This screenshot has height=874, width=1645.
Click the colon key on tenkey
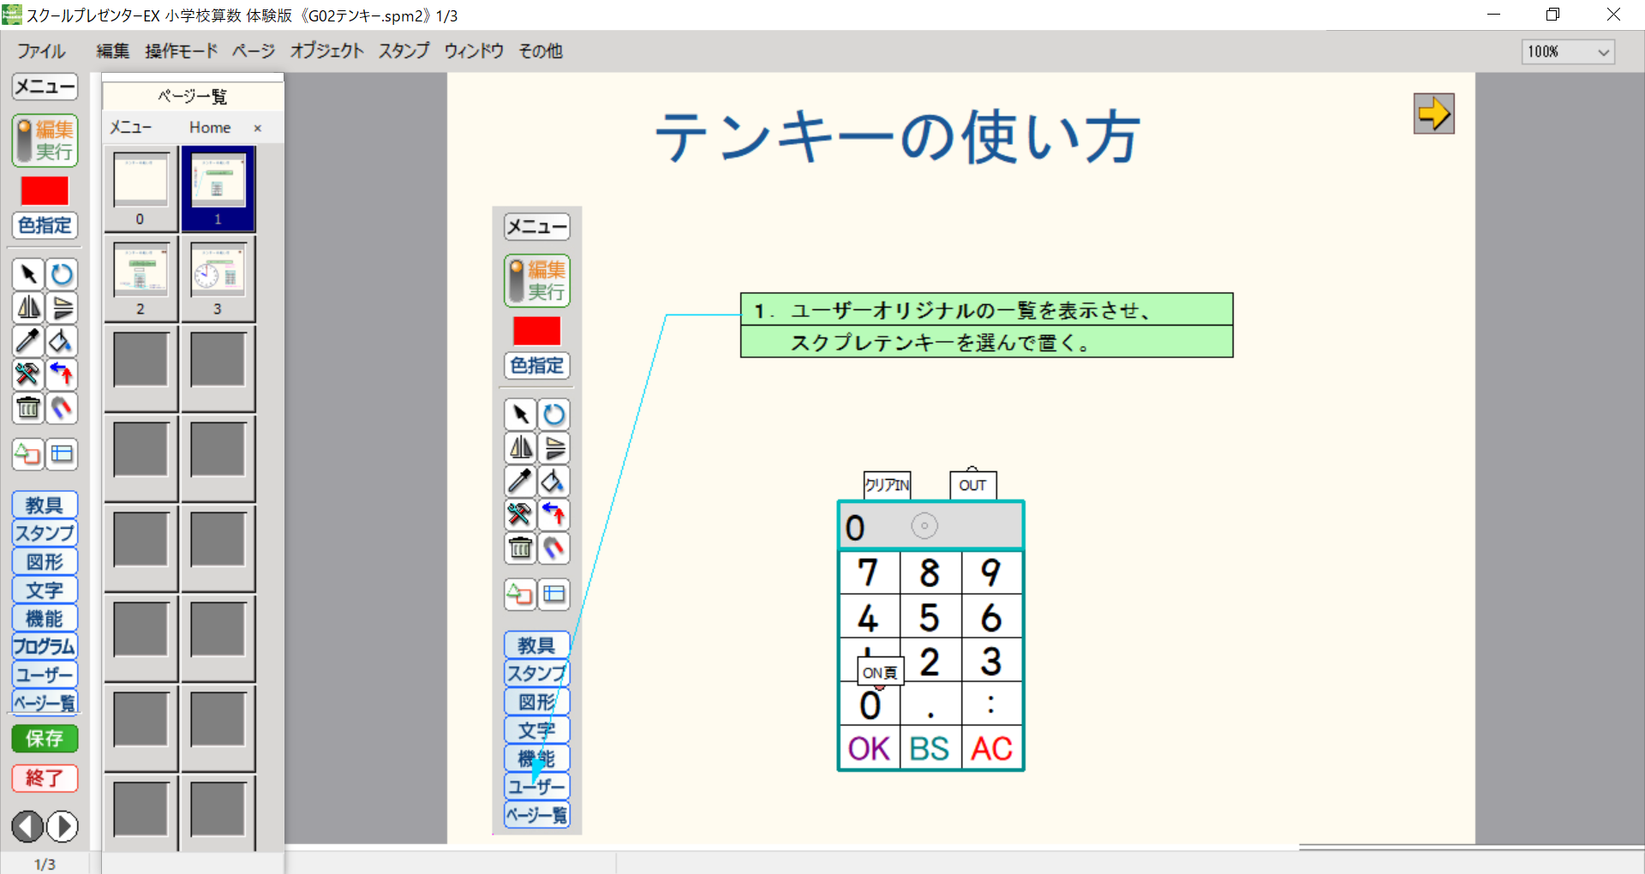click(x=992, y=704)
